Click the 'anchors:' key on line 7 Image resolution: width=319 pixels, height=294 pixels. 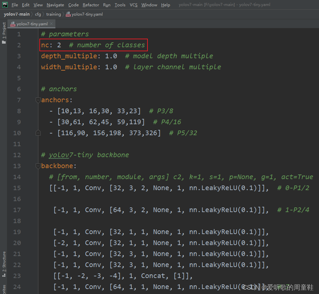point(57,100)
